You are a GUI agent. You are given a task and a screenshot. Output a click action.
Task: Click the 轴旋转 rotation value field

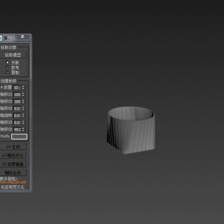[x=17, y=116]
